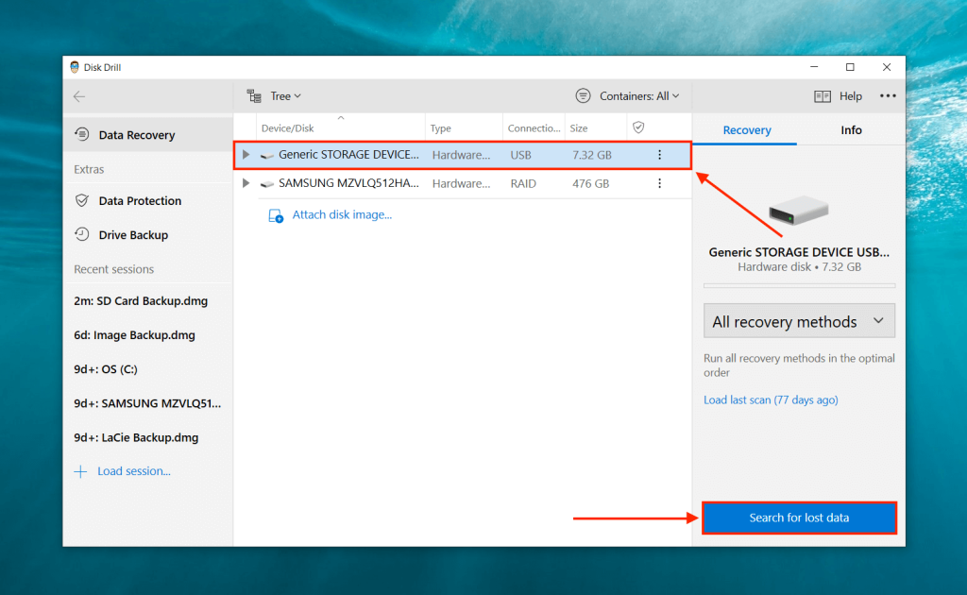Viewport: 967px width, 595px height.
Task: Open the All recovery methods dropdown
Action: (x=798, y=320)
